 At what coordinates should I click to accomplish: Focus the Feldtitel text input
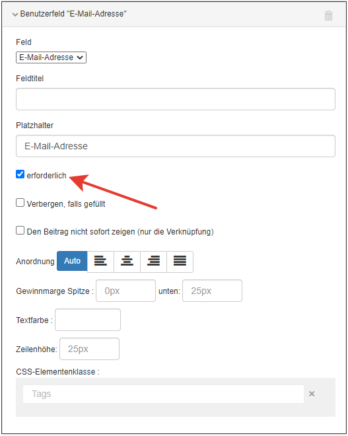(176, 99)
